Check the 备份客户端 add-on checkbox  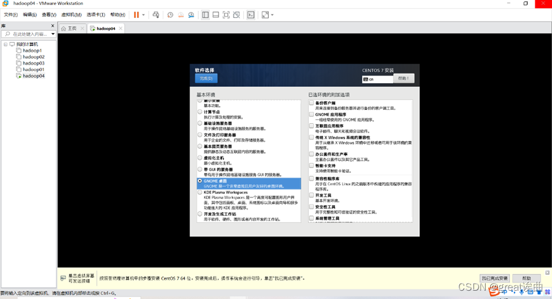click(311, 103)
